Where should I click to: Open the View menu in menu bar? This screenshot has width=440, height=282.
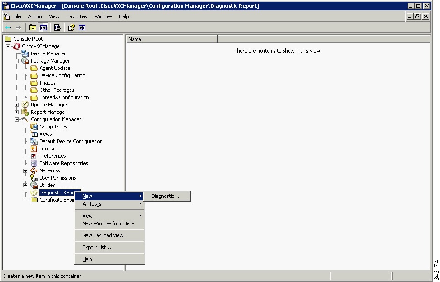pyautogui.click(x=54, y=16)
